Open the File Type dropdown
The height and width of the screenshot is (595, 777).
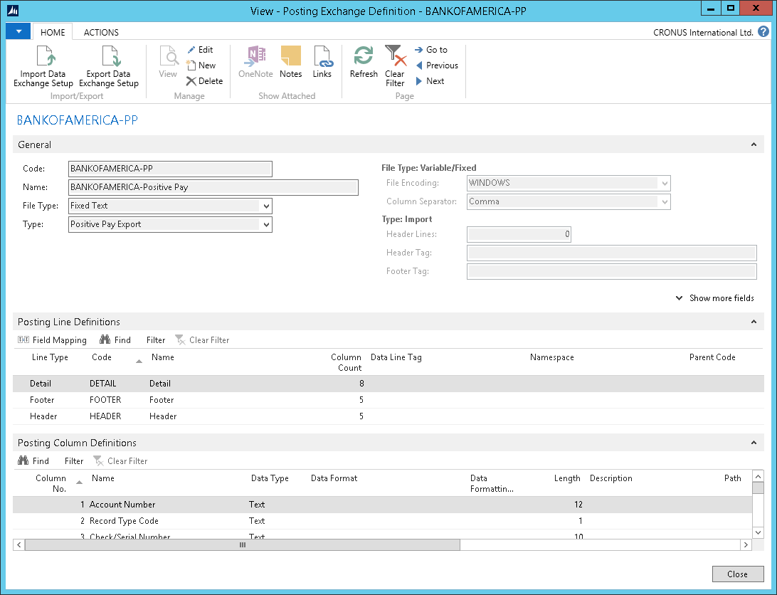(x=266, y=206)
